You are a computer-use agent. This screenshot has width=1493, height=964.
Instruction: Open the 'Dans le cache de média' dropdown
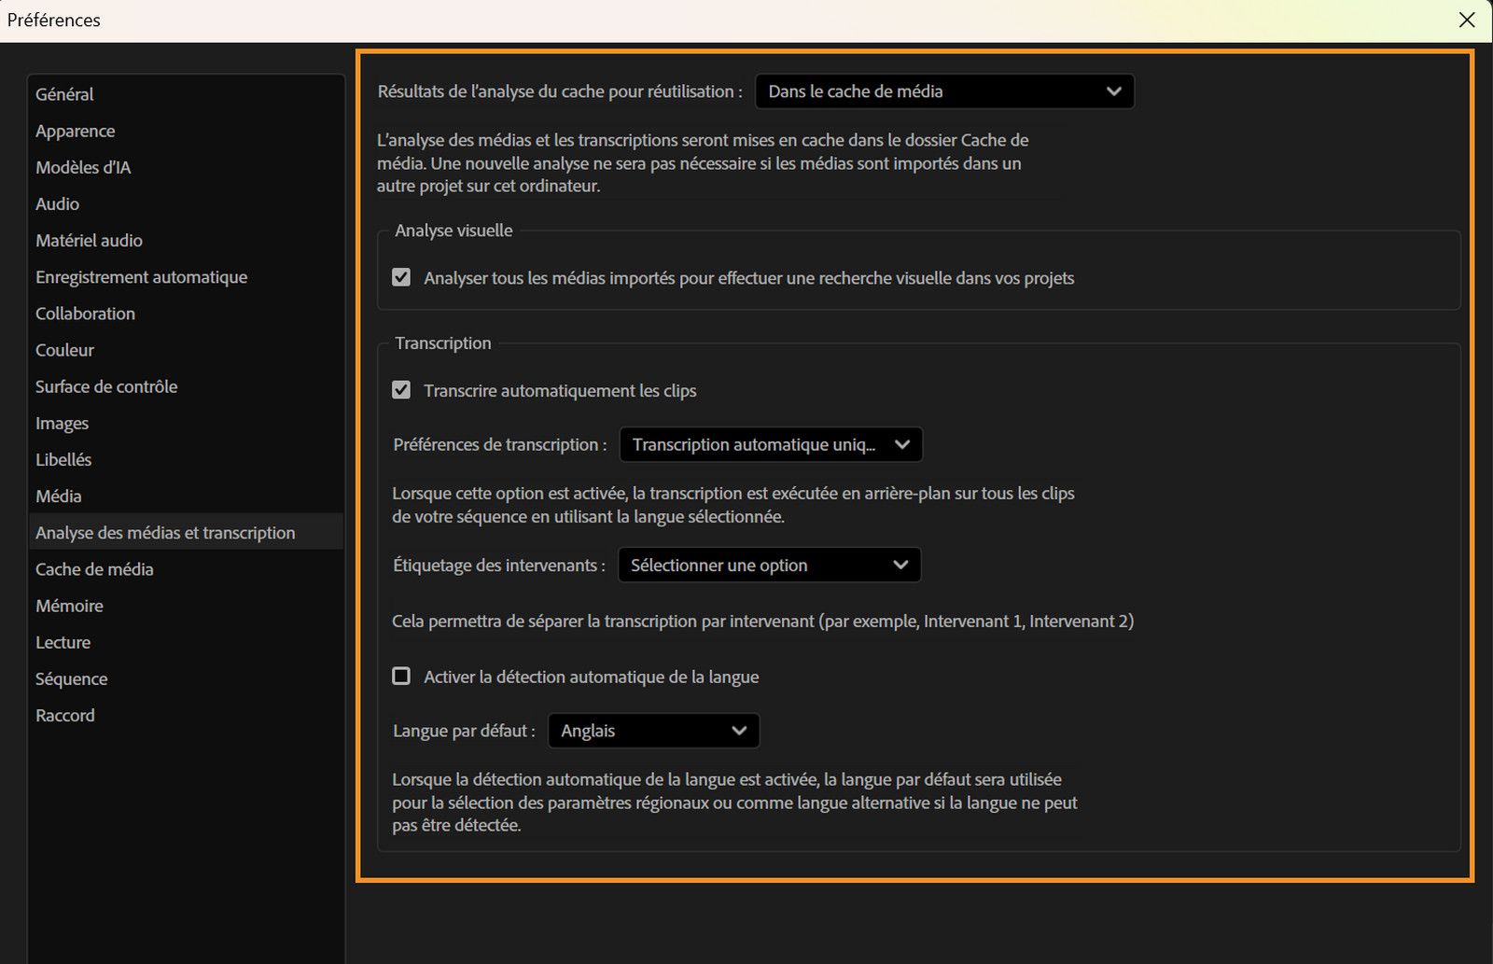click(943, 91)
